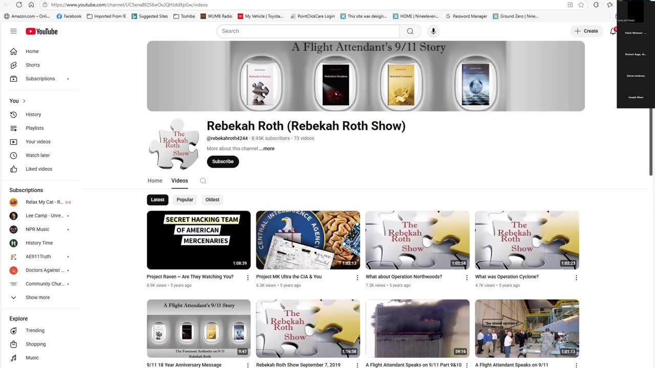Open the YouTube hamburger guide menu
Screen dimensions: 655x368
pyautogui.click(x=13, y=31)
